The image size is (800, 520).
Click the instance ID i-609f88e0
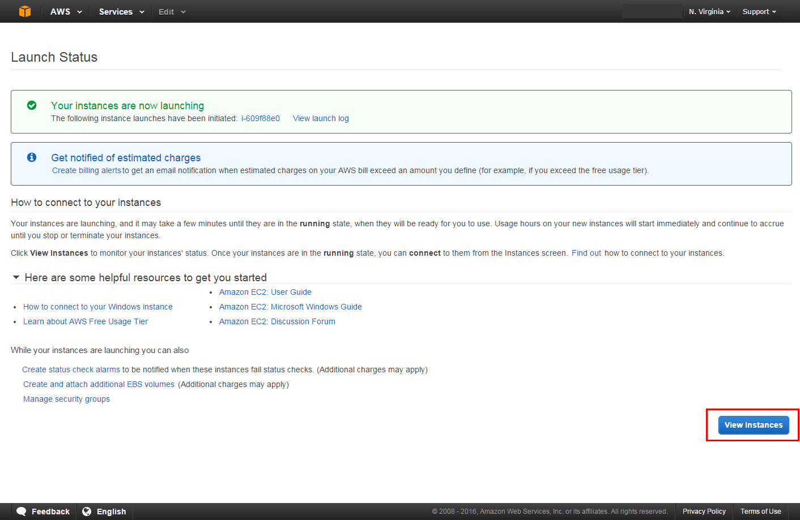tap(260, 118)
